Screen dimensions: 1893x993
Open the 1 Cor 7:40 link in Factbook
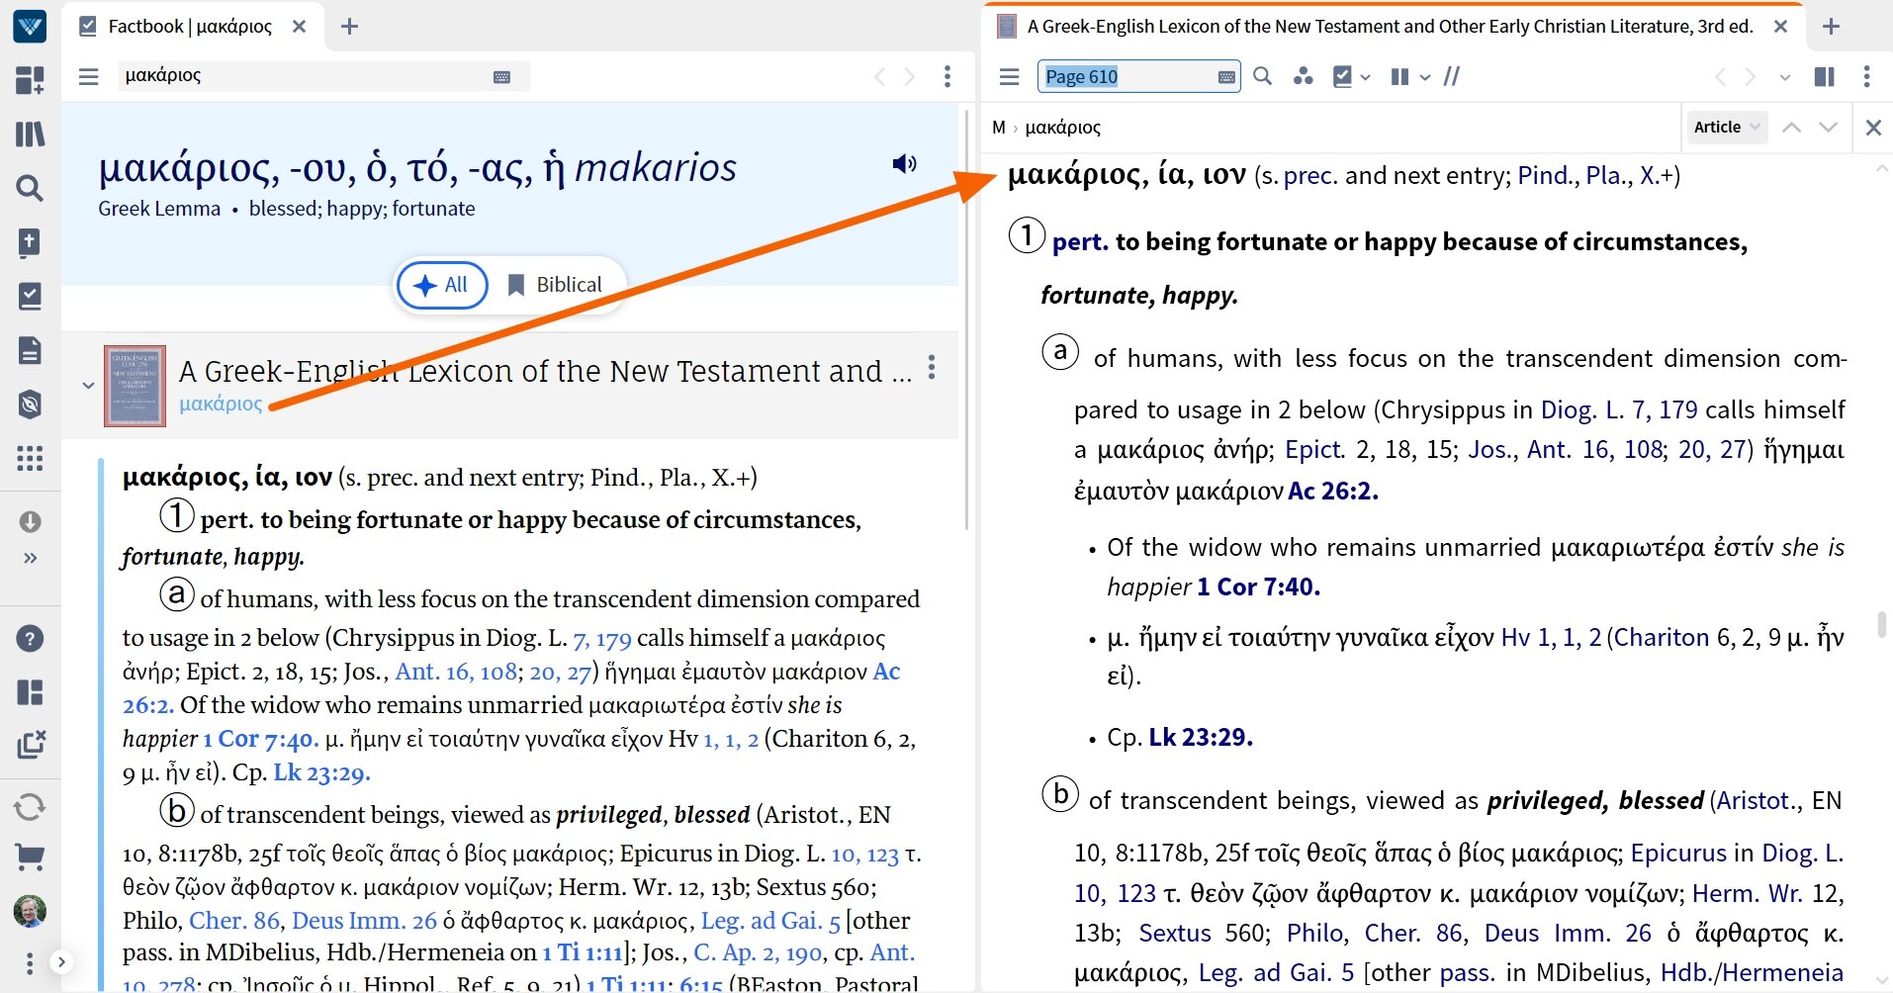260,739
